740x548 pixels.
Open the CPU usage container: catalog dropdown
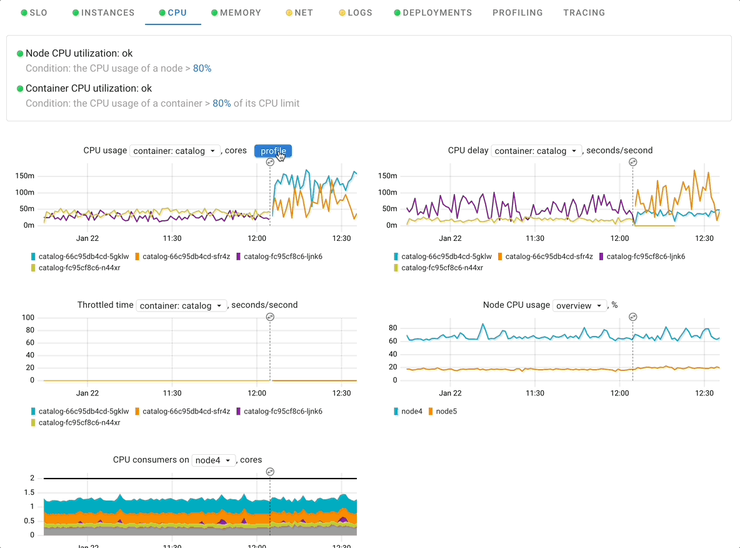[x=174, y=151]
